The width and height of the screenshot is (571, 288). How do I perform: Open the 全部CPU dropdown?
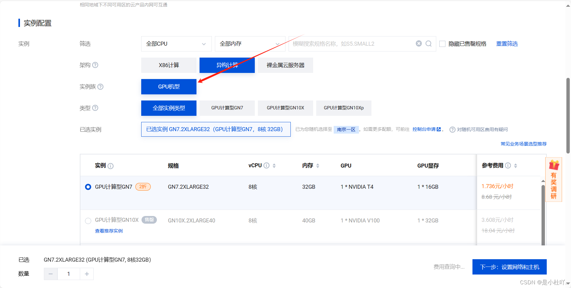(177, 44)
